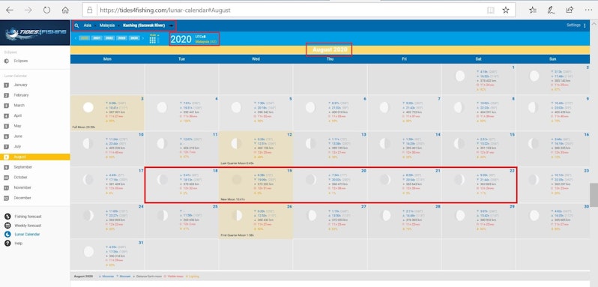Select the August 19 New Moon cell

(x=256, y=184)
